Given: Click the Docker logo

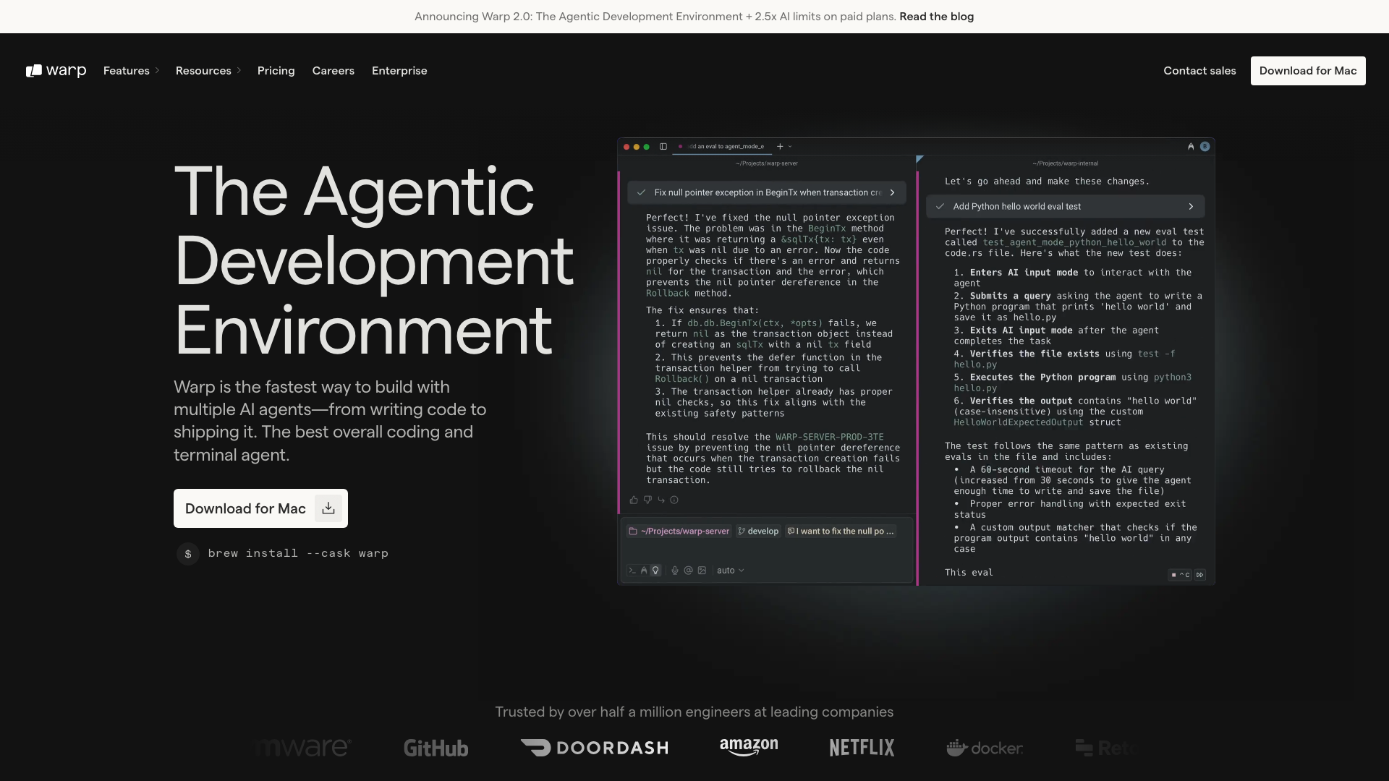Looking at the screenshot, I should 985,748.
